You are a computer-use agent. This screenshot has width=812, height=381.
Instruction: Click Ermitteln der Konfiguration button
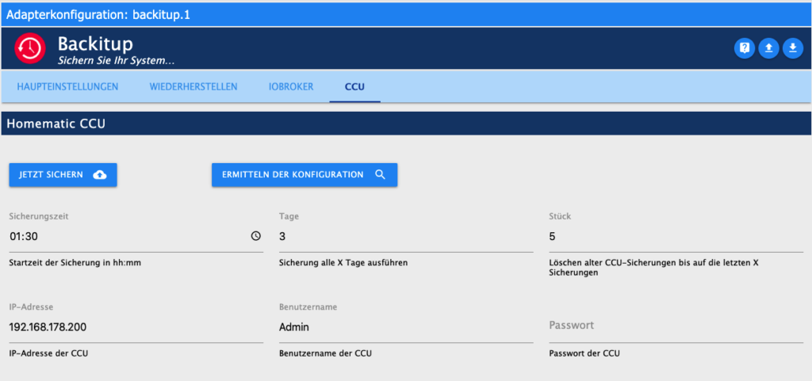click(304, 175)
